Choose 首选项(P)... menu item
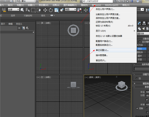149x117 pixels. point(113,60)
